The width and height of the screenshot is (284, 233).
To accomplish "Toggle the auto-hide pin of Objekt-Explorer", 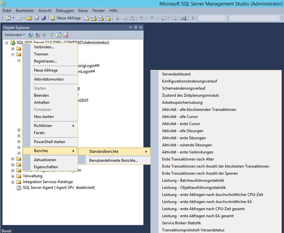I will point(136,28).
